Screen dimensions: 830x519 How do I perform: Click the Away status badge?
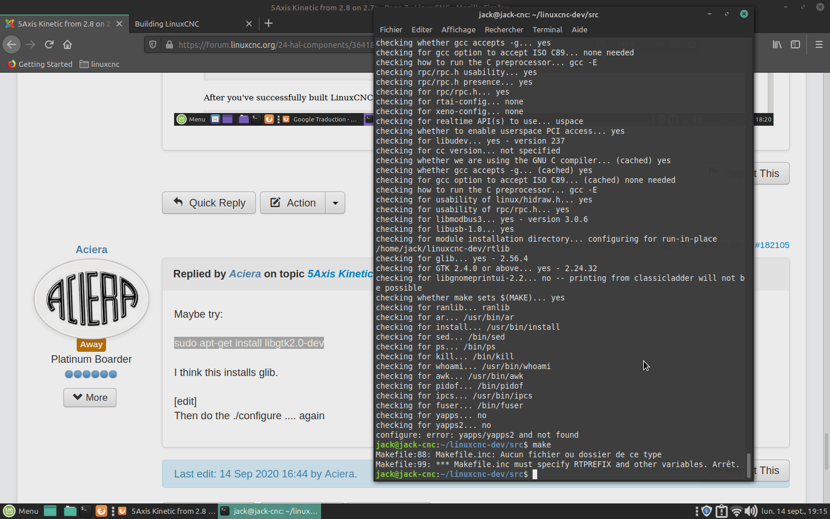[91, 345]
